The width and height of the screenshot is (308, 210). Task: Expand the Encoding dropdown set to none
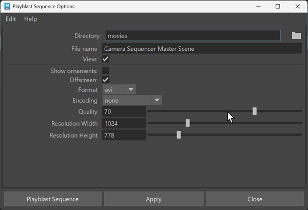(x=132, y=100)
